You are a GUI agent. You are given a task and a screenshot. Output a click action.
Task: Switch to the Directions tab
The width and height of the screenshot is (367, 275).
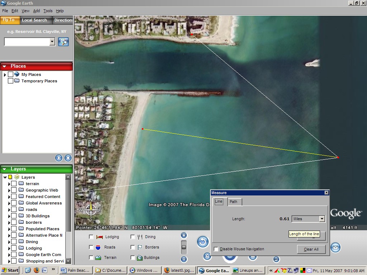[63, 20]
